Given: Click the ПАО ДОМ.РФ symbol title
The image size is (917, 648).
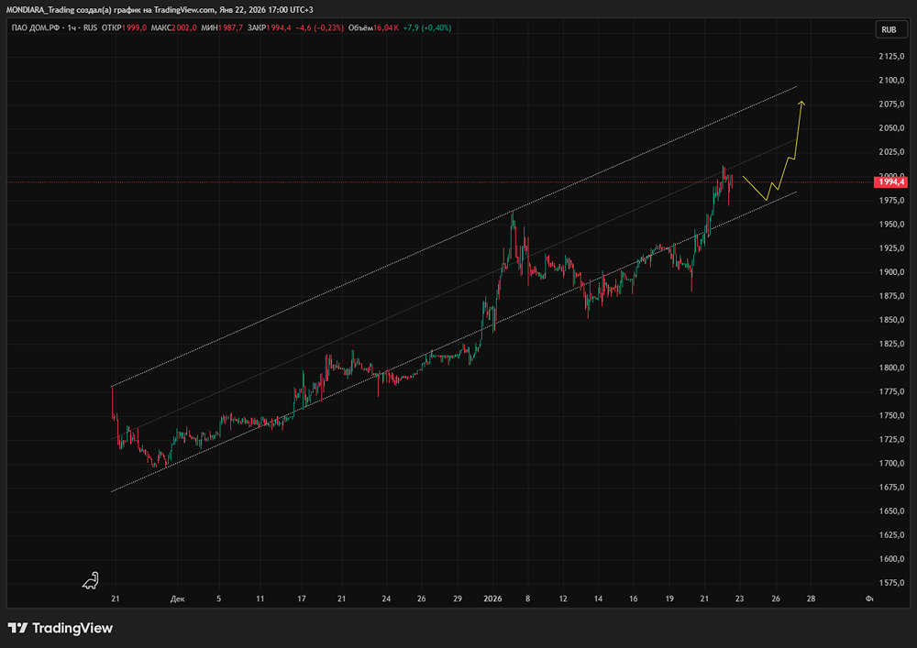Looking at the screenshot, I should coord(35,27).
